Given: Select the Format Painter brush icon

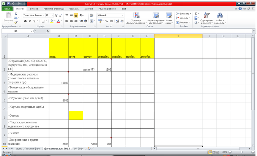Looking at the screenshot, I should (16, 22).
